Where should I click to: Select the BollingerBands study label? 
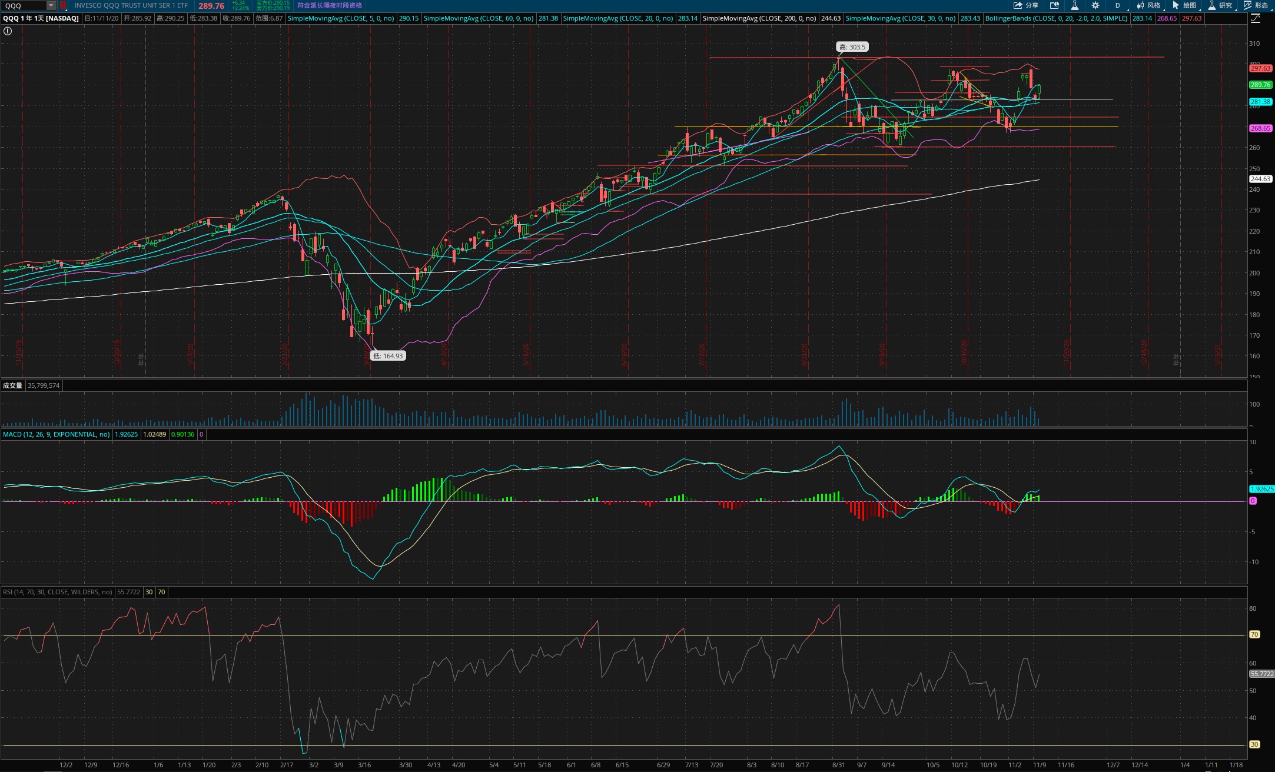(x=1057, y=18)
